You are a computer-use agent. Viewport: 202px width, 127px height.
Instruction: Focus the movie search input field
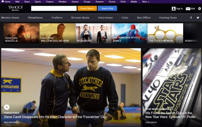pyautogui.click(x=54, y=8)
